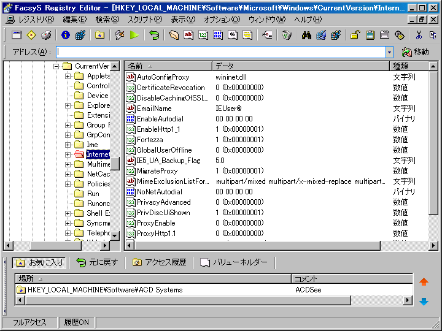Expand the Ime tree node
The height and width of the screenshot is (331, 442).
68,145
